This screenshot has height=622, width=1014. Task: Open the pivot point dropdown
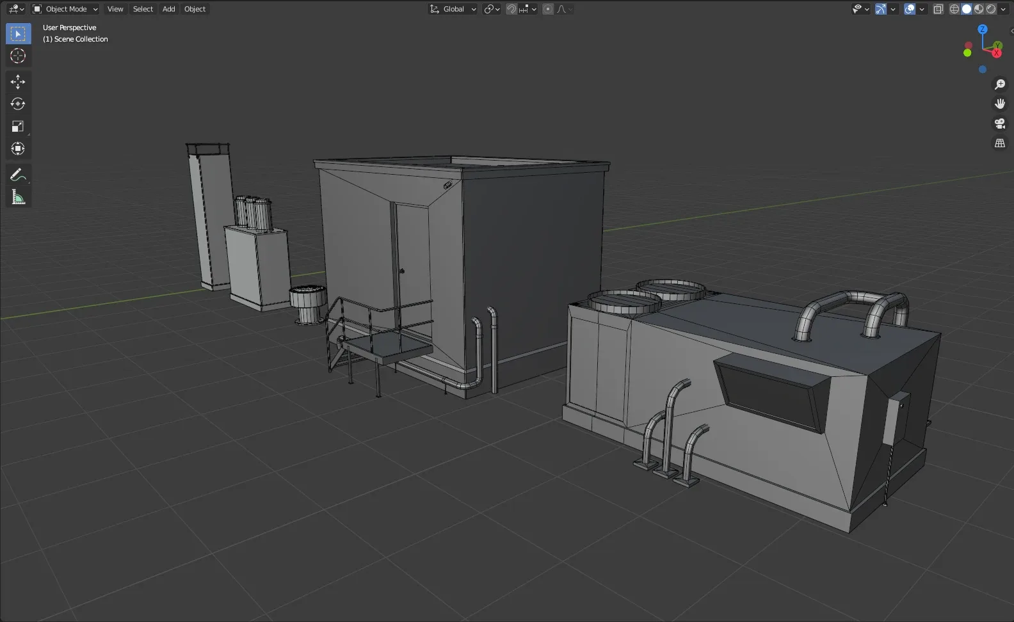coord(492,9)
